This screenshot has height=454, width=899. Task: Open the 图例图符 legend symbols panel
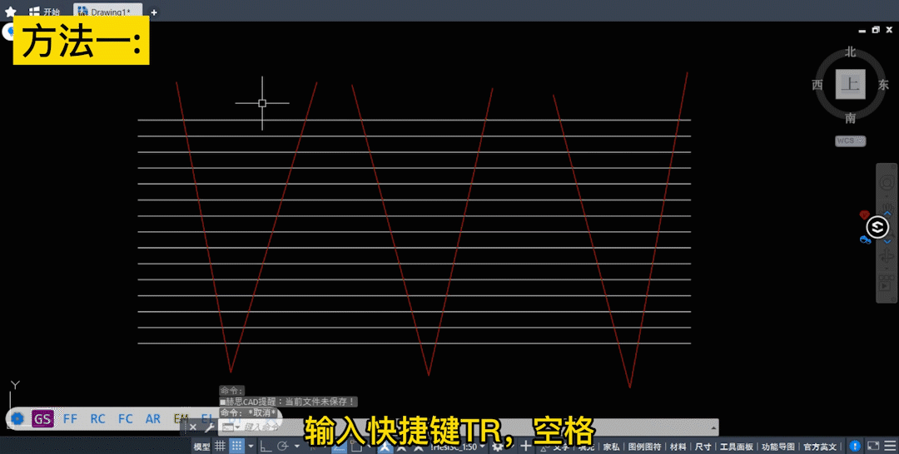(644, 447)
